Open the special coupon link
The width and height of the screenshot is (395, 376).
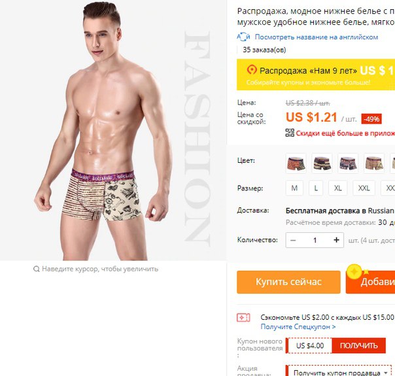[x=298, y=327]
